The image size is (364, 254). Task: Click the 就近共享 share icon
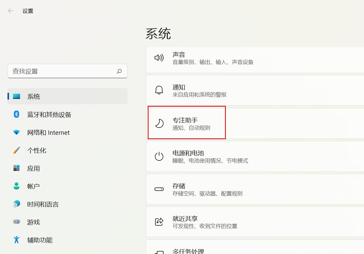coord(159,221)
